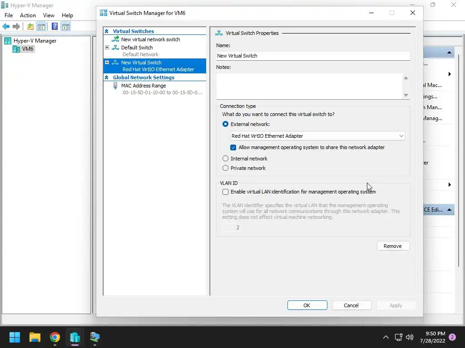
Task: Expand the Default Switch tree node
Action: tap(107, 47)
